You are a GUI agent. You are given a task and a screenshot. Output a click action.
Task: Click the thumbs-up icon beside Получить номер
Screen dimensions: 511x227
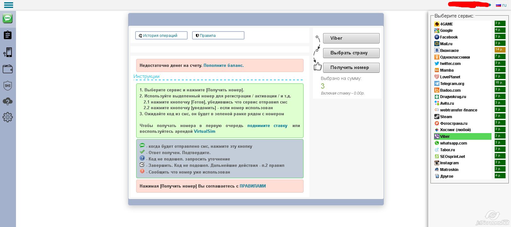pos(318,67)
